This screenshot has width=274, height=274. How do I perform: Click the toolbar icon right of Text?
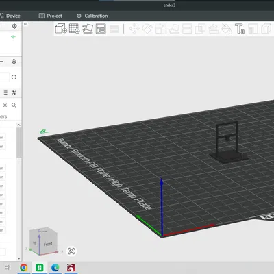253,29
